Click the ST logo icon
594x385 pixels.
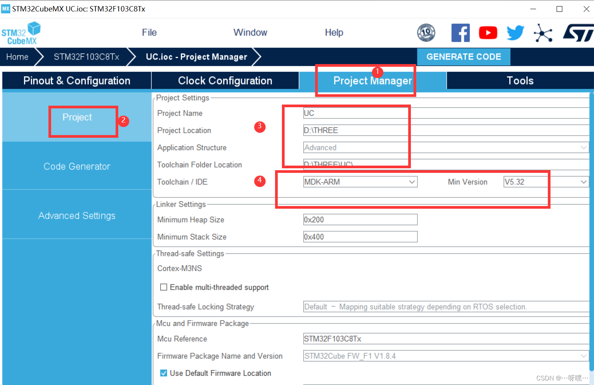[578, 33]
